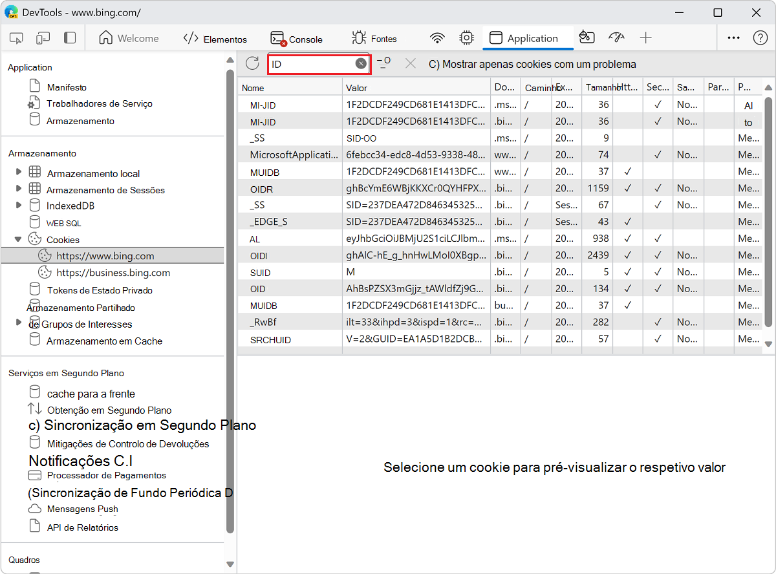Switch to the Console tab
Image resolution: width=776 pixels, height=574 pixels.
coord(297,37)
